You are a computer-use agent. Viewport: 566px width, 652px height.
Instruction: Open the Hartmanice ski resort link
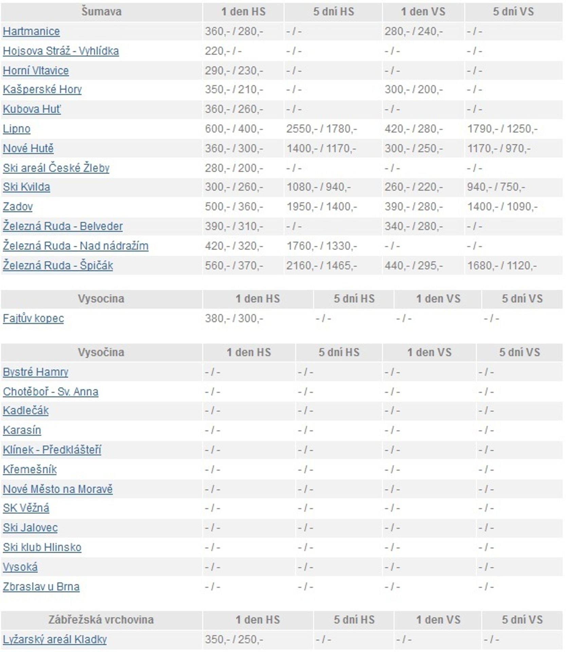click(x=31, y=31)
